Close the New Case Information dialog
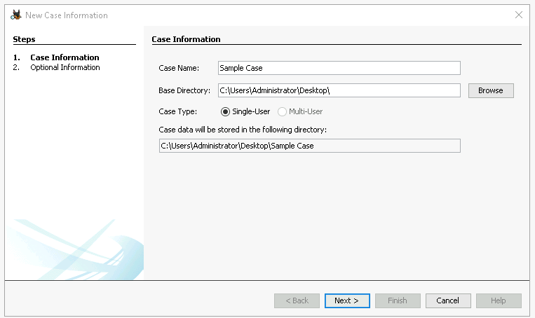535x318 pixels. tap(519, 15)
